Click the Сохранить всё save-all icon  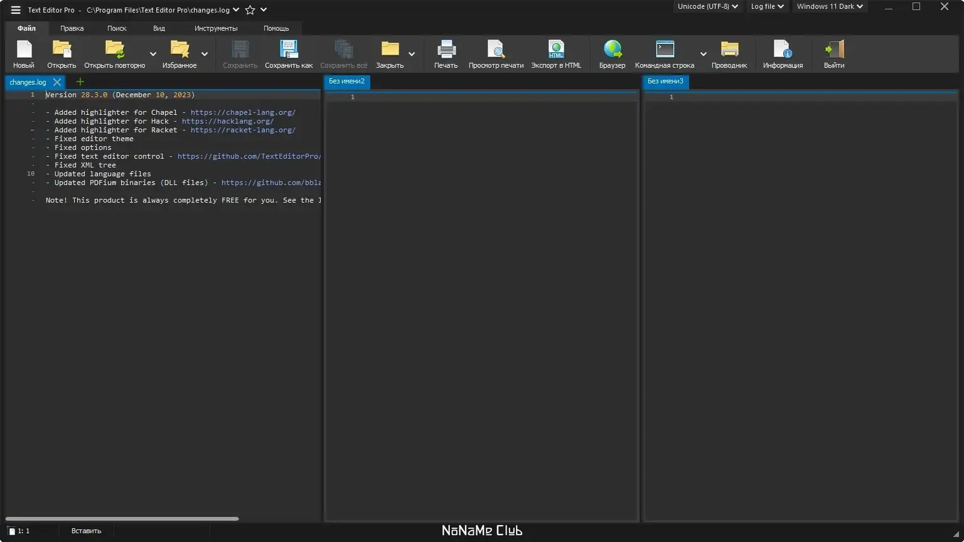(x=344, y=49)
